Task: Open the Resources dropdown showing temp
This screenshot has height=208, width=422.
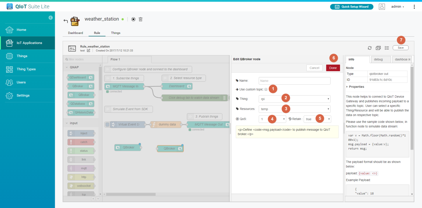Action: point(294,109)
